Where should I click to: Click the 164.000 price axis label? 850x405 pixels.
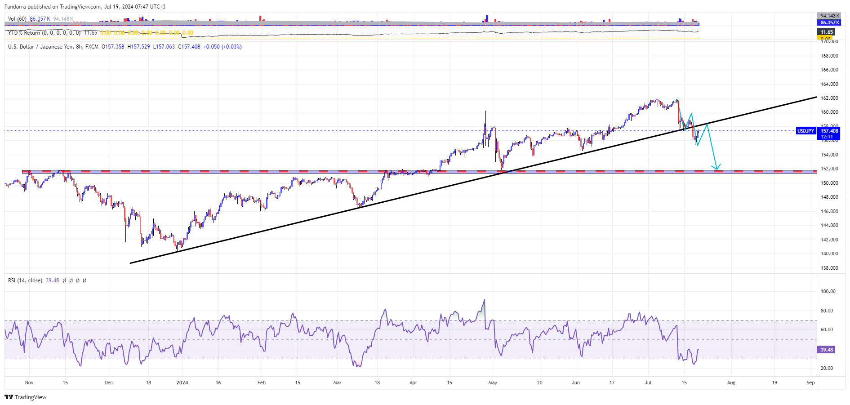point(829,84)
